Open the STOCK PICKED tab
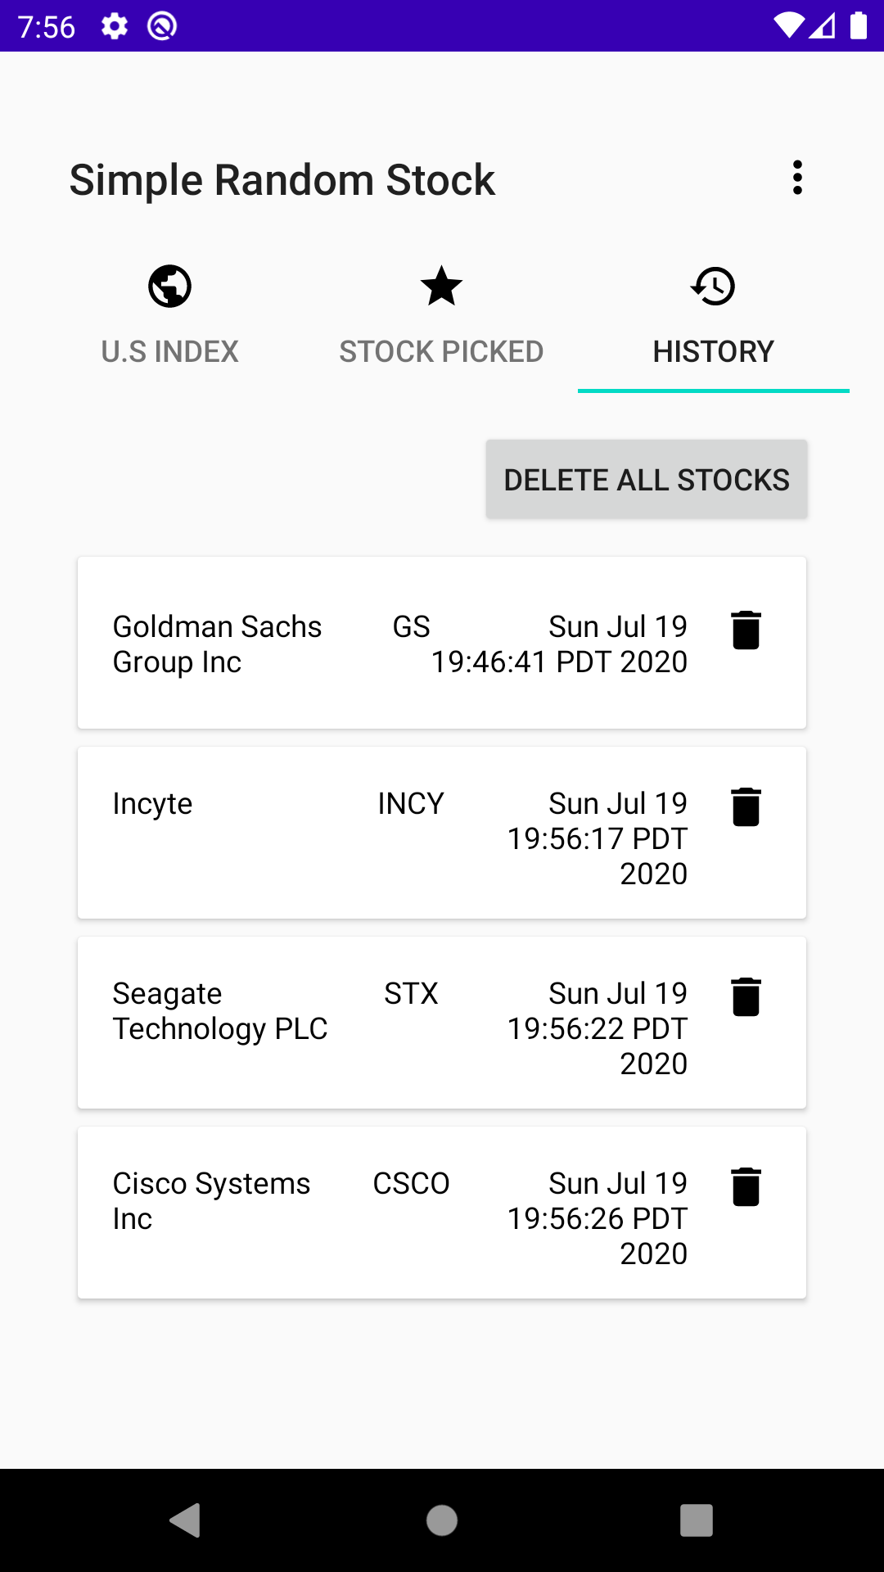 441,351
